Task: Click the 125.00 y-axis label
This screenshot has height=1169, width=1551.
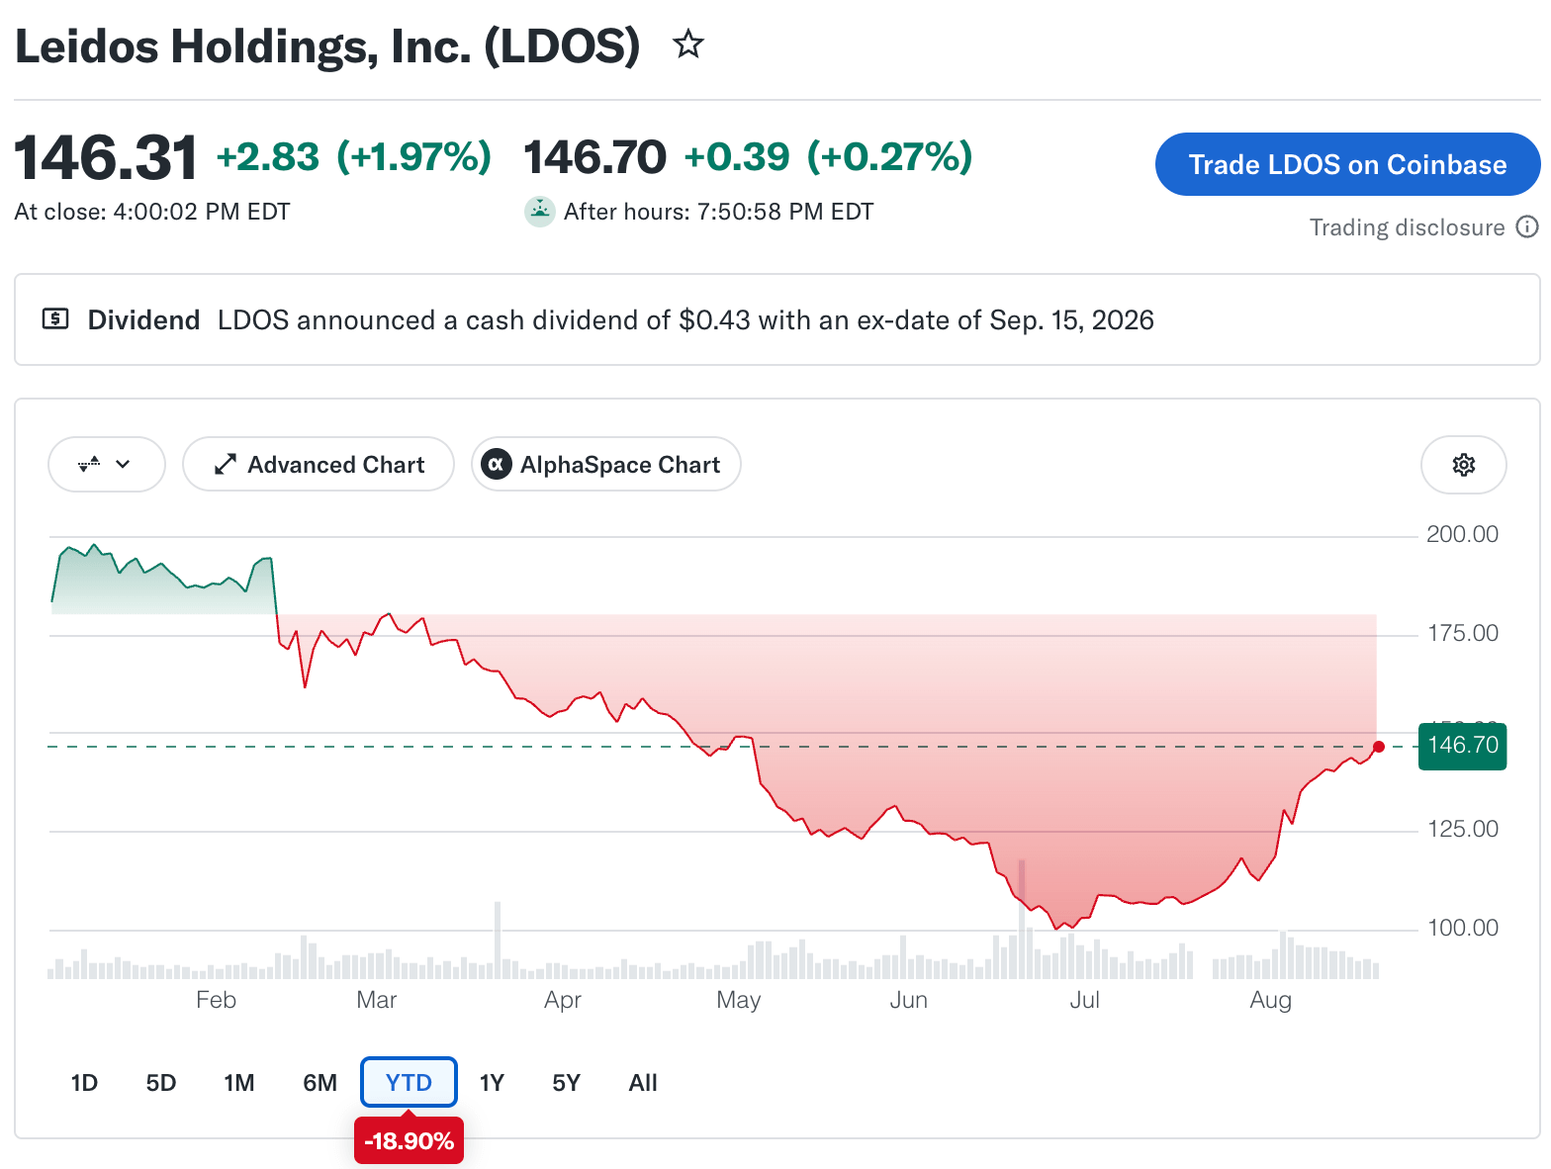Action: [x=1462, y=829]
